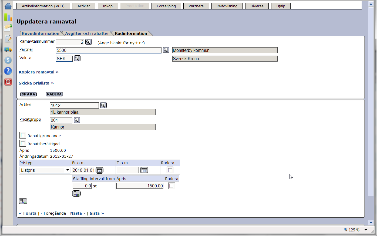Screen dimensions: 377x236
Task: Open the Artiklar menu
Action: tap(84, 6)
